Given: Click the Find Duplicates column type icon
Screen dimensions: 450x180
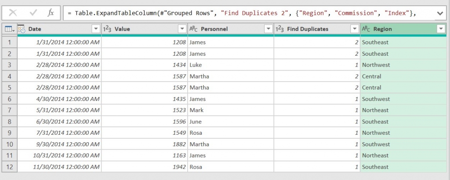Looking at the screenshot, I should tap(279, 29).
